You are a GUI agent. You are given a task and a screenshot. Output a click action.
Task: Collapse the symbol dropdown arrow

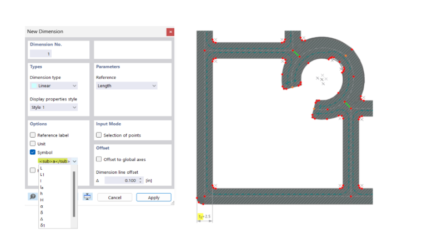[x=74, y=161]
